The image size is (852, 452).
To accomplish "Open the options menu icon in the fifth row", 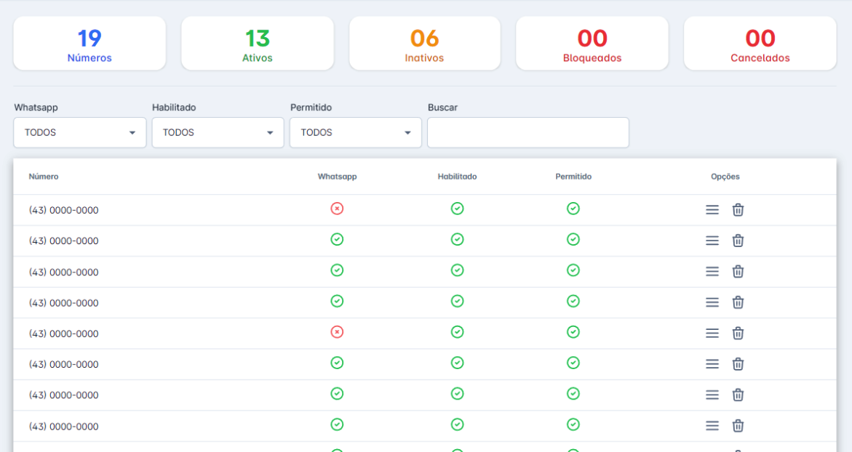I will (712, 334).
